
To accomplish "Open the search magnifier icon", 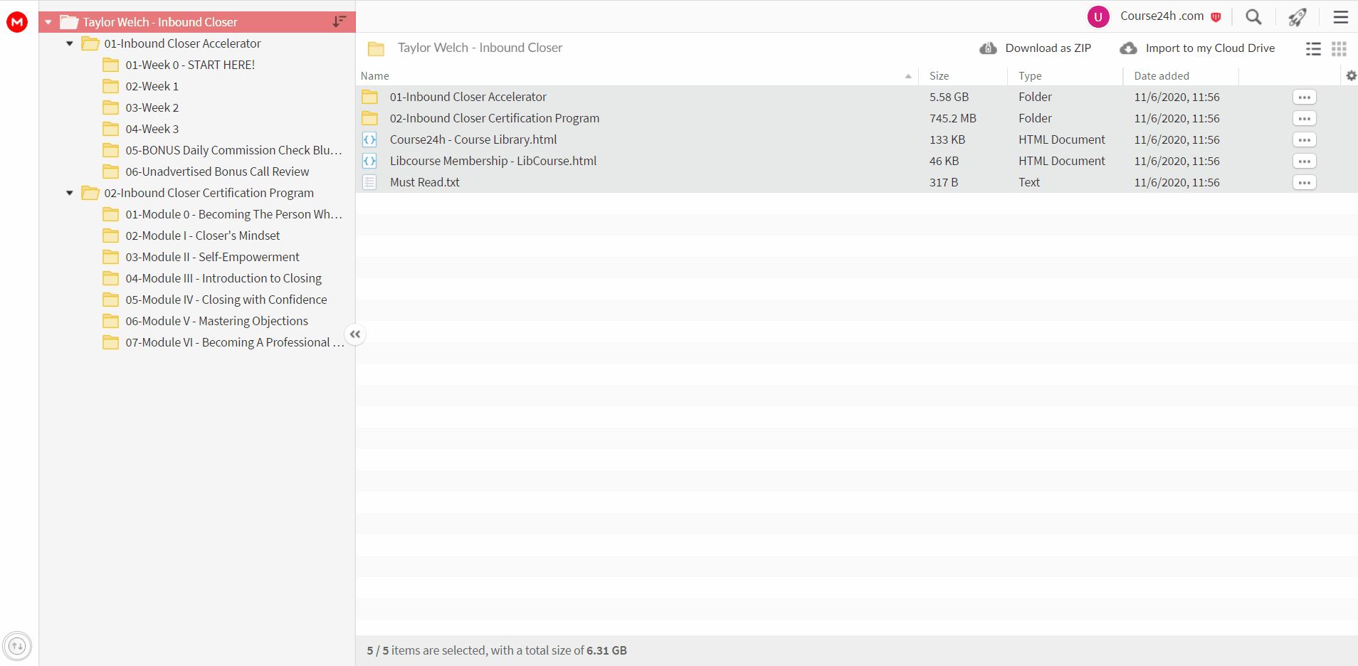I will (x=1253, y=16).
